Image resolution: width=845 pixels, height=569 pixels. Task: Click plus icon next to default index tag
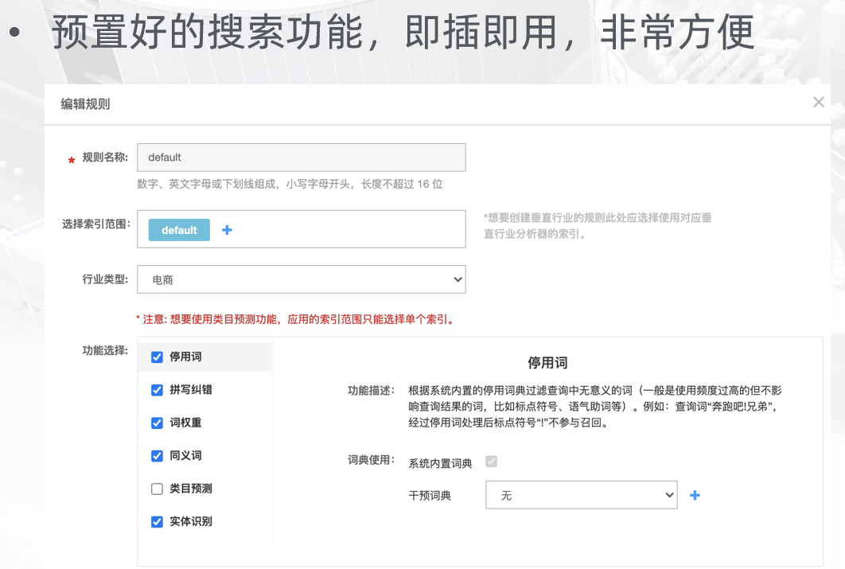click(227, 230)
